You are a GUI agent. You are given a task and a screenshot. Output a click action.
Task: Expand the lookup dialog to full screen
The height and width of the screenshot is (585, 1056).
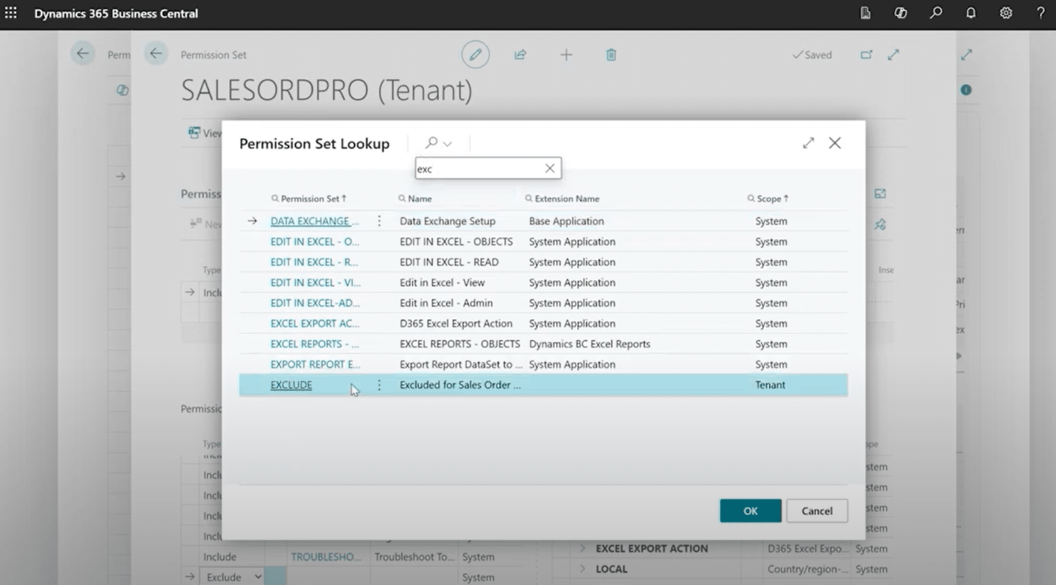tap(808, 143)
